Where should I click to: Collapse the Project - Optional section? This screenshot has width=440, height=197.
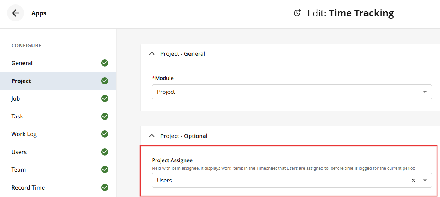(151, 136)
